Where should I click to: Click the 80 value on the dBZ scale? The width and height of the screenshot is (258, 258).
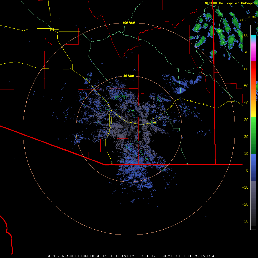(x=246, y=35)
